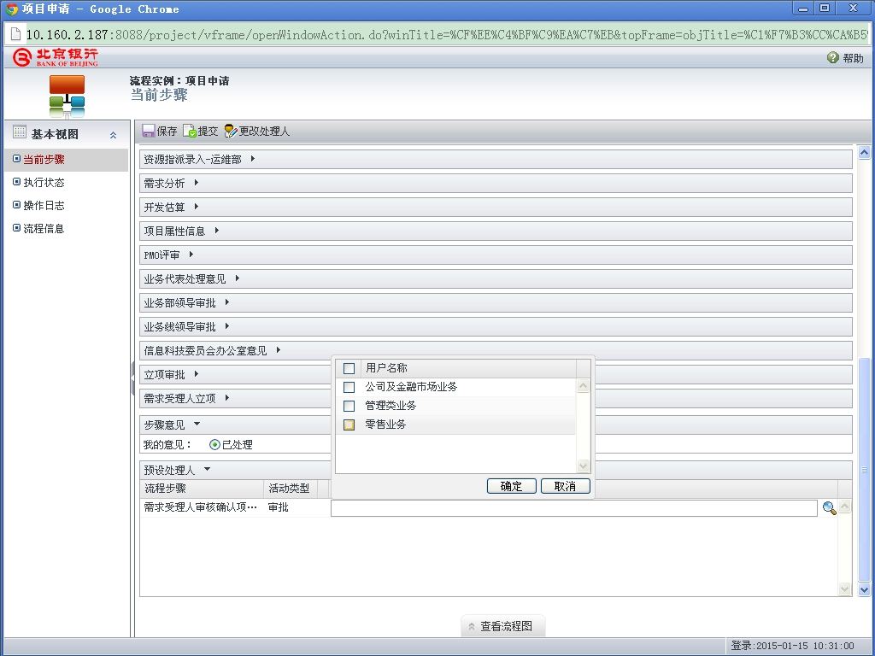
Task: Click the handler input field in 预设处理人 row
Action: coord(573,507)
